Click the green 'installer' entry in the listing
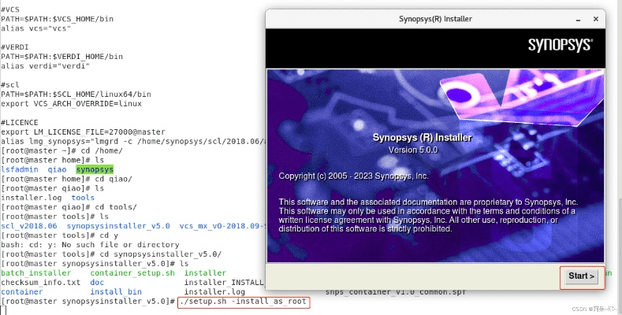This screenshot has width=622, height=315. pos(205,272)
